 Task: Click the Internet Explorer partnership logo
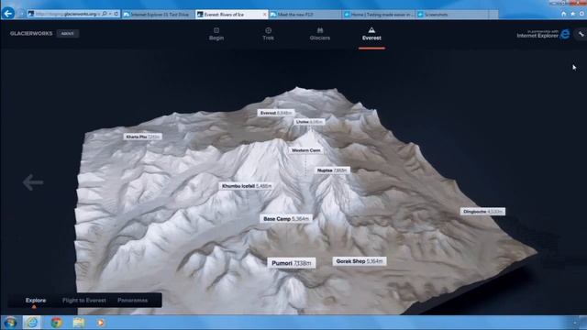click(x=543, y=34)
